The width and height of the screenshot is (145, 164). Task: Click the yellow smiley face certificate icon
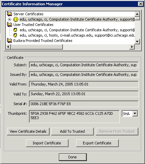[16, 19]
